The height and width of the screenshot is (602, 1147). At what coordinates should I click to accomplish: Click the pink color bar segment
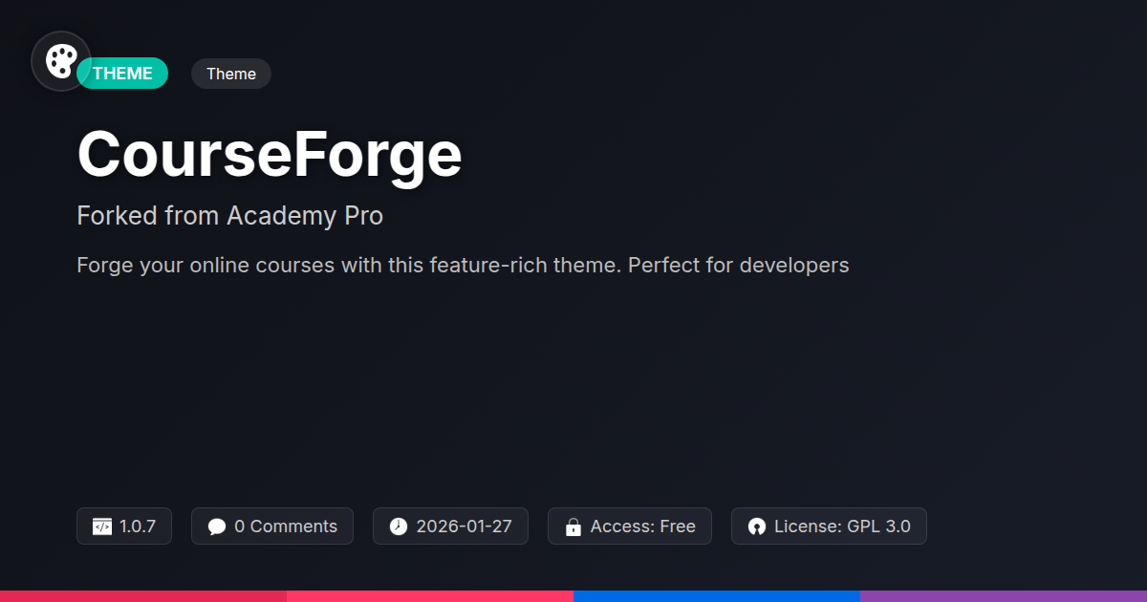point(430,595)
